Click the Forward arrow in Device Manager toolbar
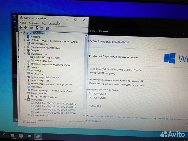The width and height of the screenshot is (188, 141). coord(25,28)
